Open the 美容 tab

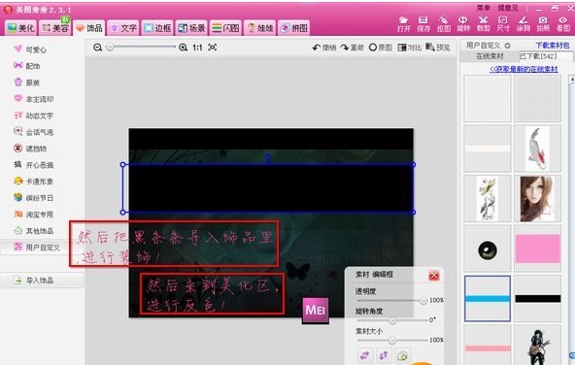pos(55,28)
